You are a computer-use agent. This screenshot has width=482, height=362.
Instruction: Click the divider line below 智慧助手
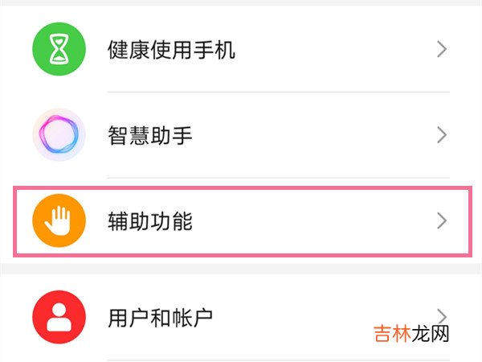coord(281,178)
